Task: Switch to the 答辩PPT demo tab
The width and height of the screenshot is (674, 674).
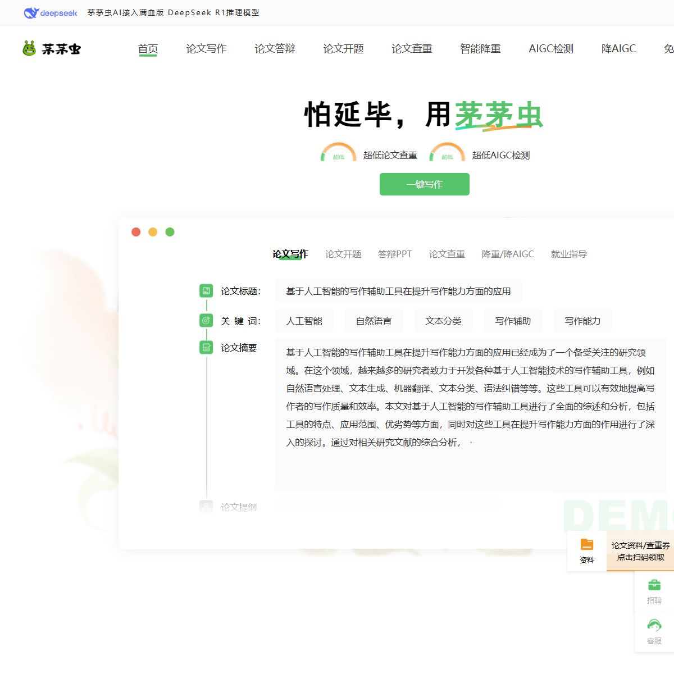Action: (x=395, y=254)
